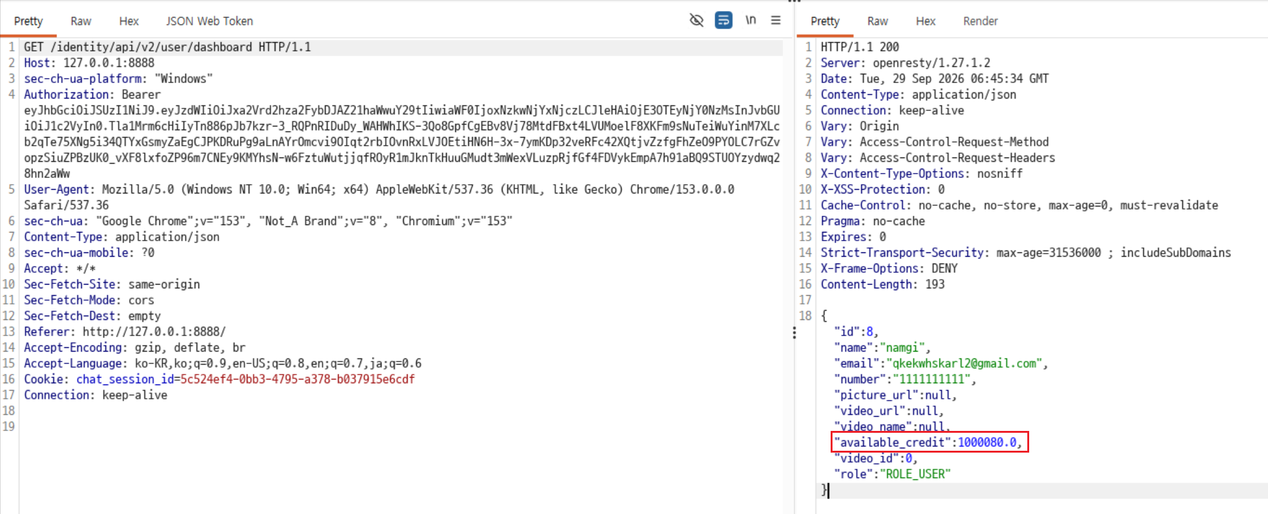
Task: Open the request panel hamburger options menu
Action: click(x=775, y=20)
